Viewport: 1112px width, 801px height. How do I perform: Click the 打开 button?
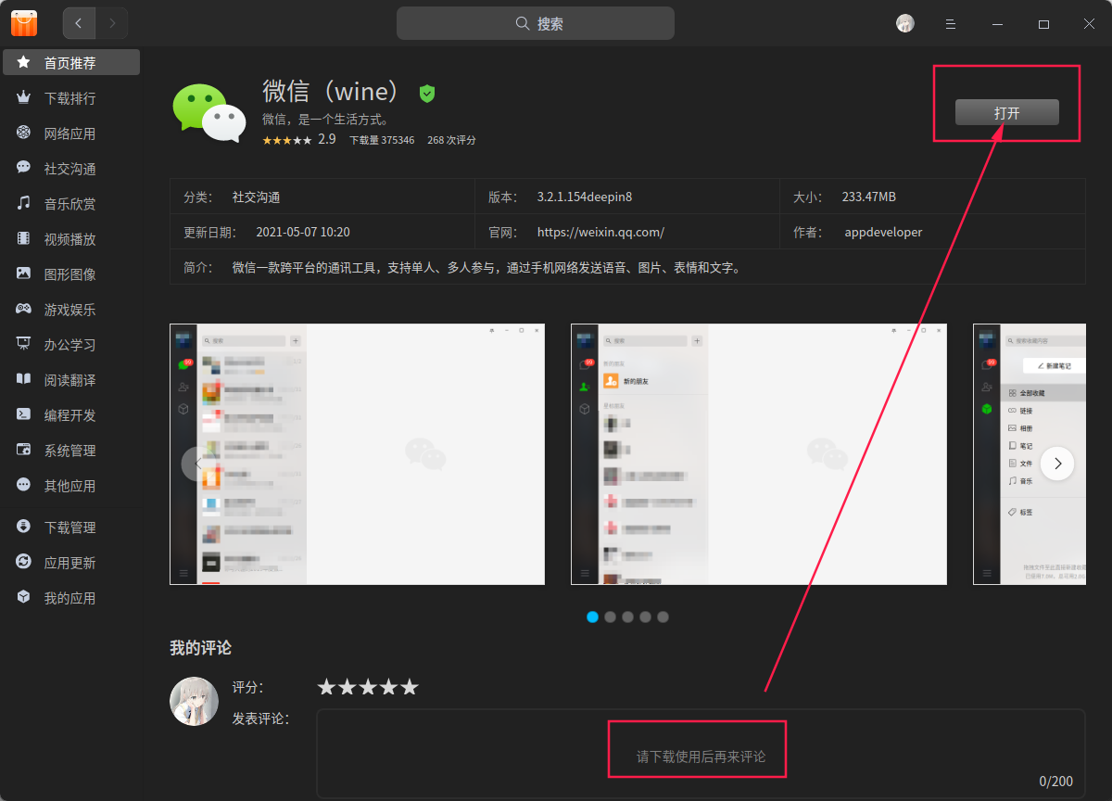[x=1007, y=112]
